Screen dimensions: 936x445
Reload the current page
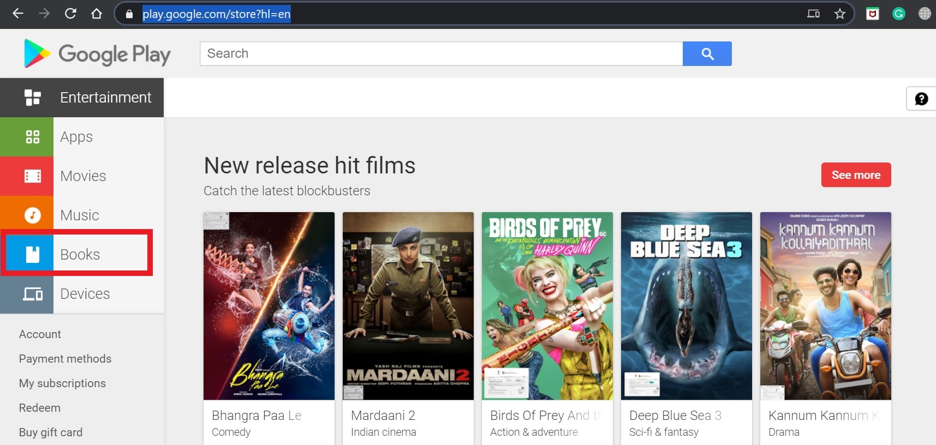pyautogui.click(x=70, y=14)
